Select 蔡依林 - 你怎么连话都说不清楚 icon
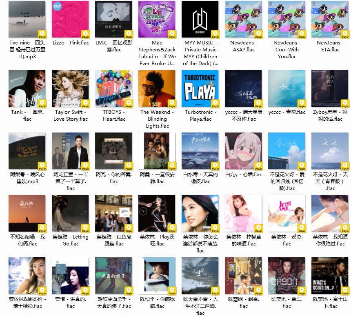 click(200, 213)
